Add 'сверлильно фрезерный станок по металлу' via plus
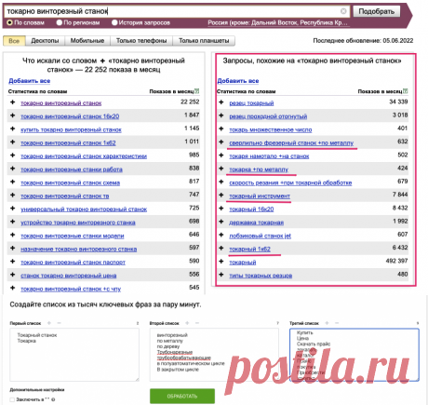Screen dimensions: 428x405 (221, 142)
